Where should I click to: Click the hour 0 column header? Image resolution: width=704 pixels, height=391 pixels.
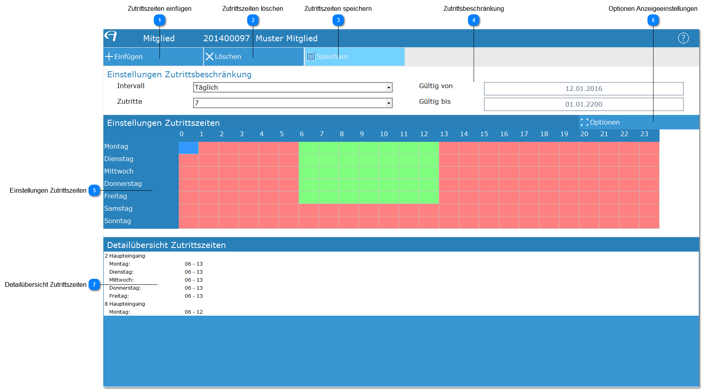pos(182,134)
